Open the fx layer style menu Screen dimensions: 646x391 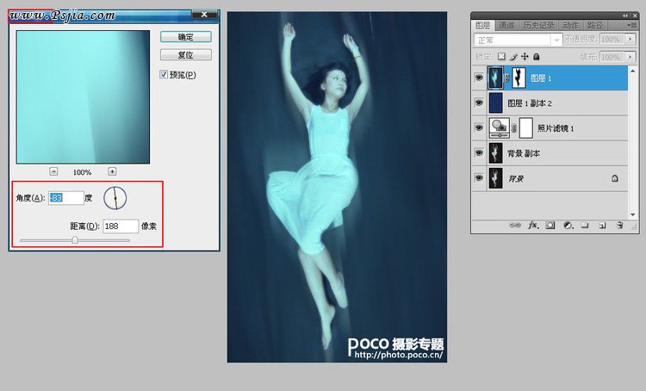pos(532,226)
